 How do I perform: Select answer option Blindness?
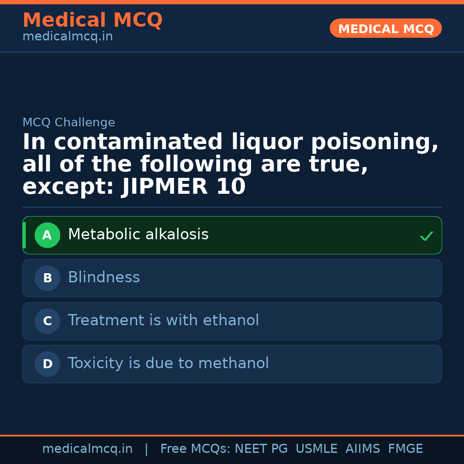232,278
